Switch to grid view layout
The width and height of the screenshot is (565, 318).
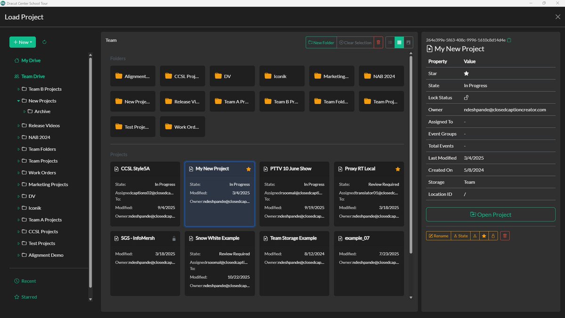pos(399,42)
